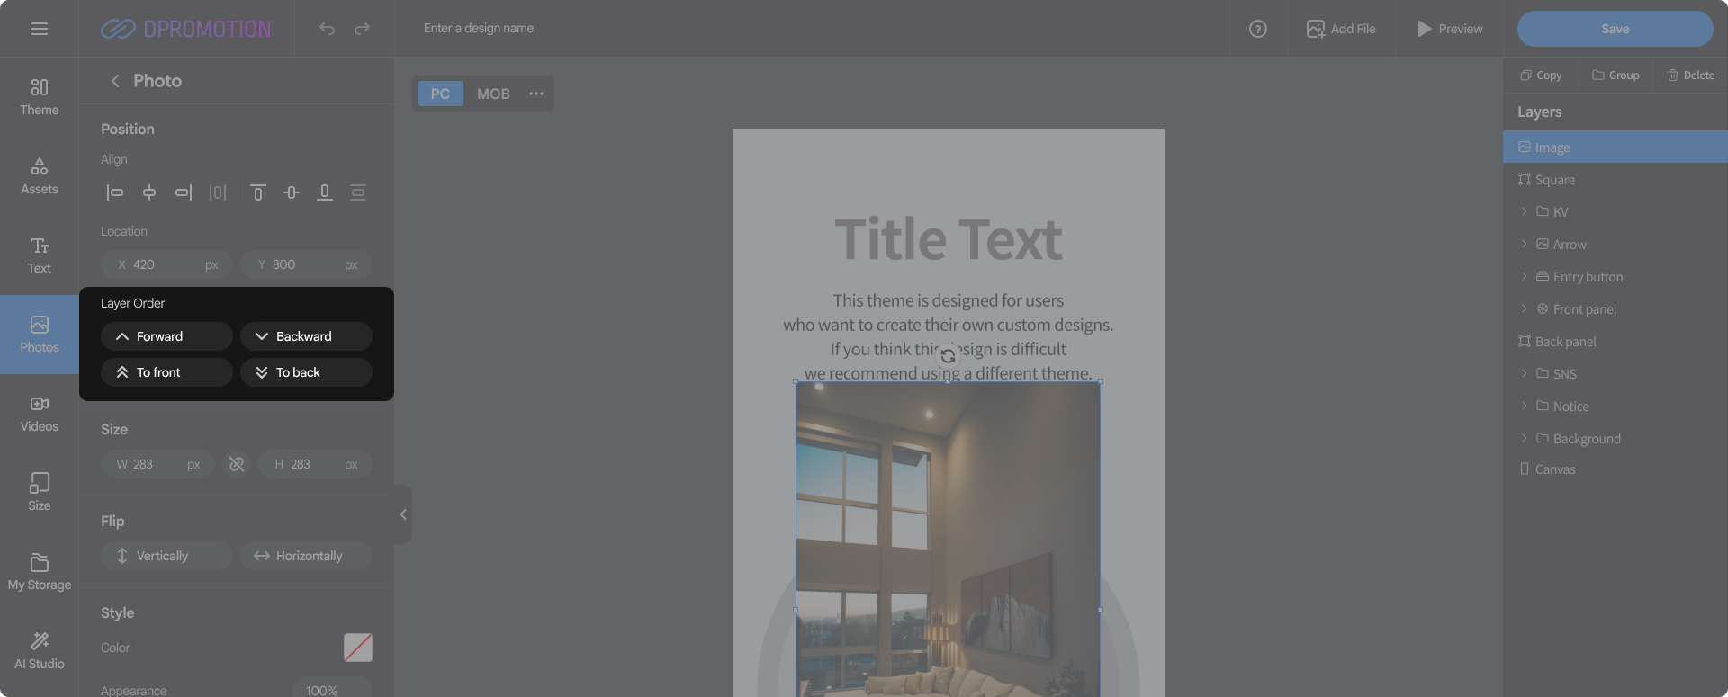Click the height H field
Image resolution: width=1728 pixels, height=697 pixels.
(316, 464)
